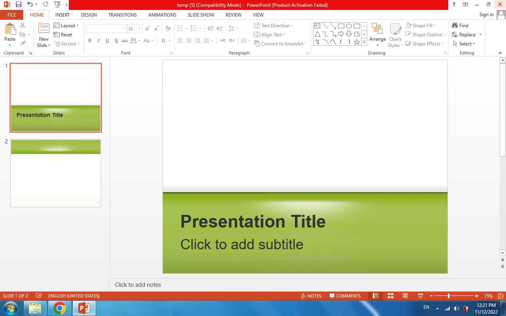
Task: Toggle the Notes pane in status bar
Action: tap(311, 296)
